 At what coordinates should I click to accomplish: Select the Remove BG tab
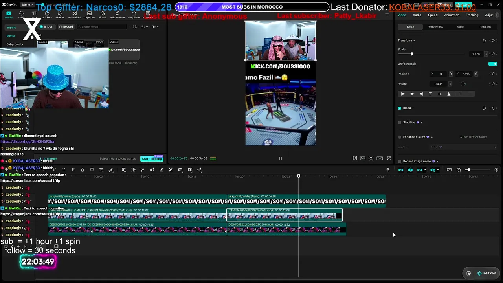pyautogui.click(x=435, y=27)
